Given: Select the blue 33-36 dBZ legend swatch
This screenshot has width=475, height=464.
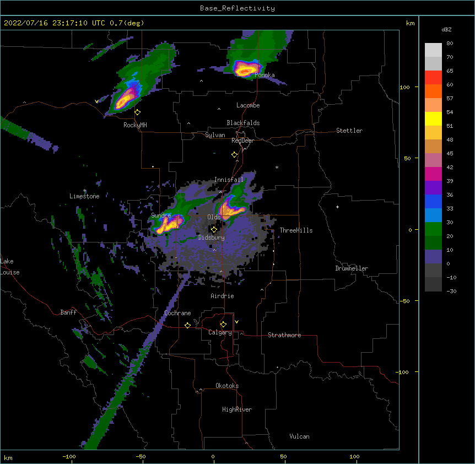Looking at the screenshot, I should [433, 201].
